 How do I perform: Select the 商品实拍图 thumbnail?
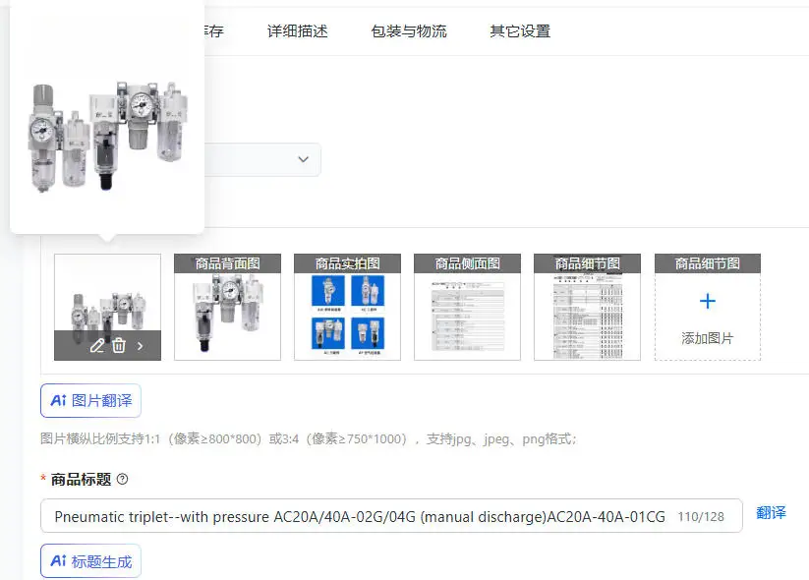(347, 307)
